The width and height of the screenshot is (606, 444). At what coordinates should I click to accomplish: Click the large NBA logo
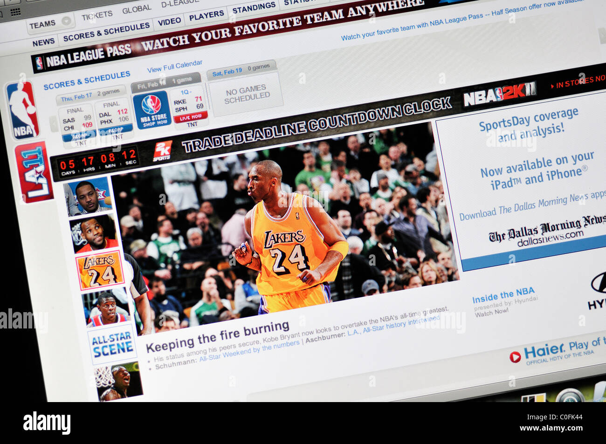22,110
